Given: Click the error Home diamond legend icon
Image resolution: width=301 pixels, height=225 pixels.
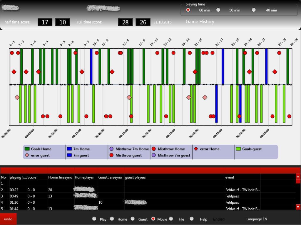Looking at the screenshot, I should 196,149.
